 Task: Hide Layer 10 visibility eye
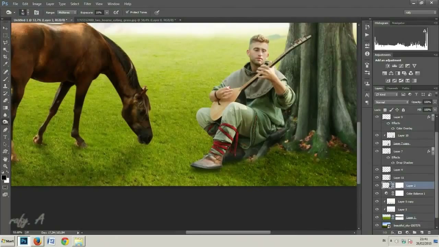377,136
